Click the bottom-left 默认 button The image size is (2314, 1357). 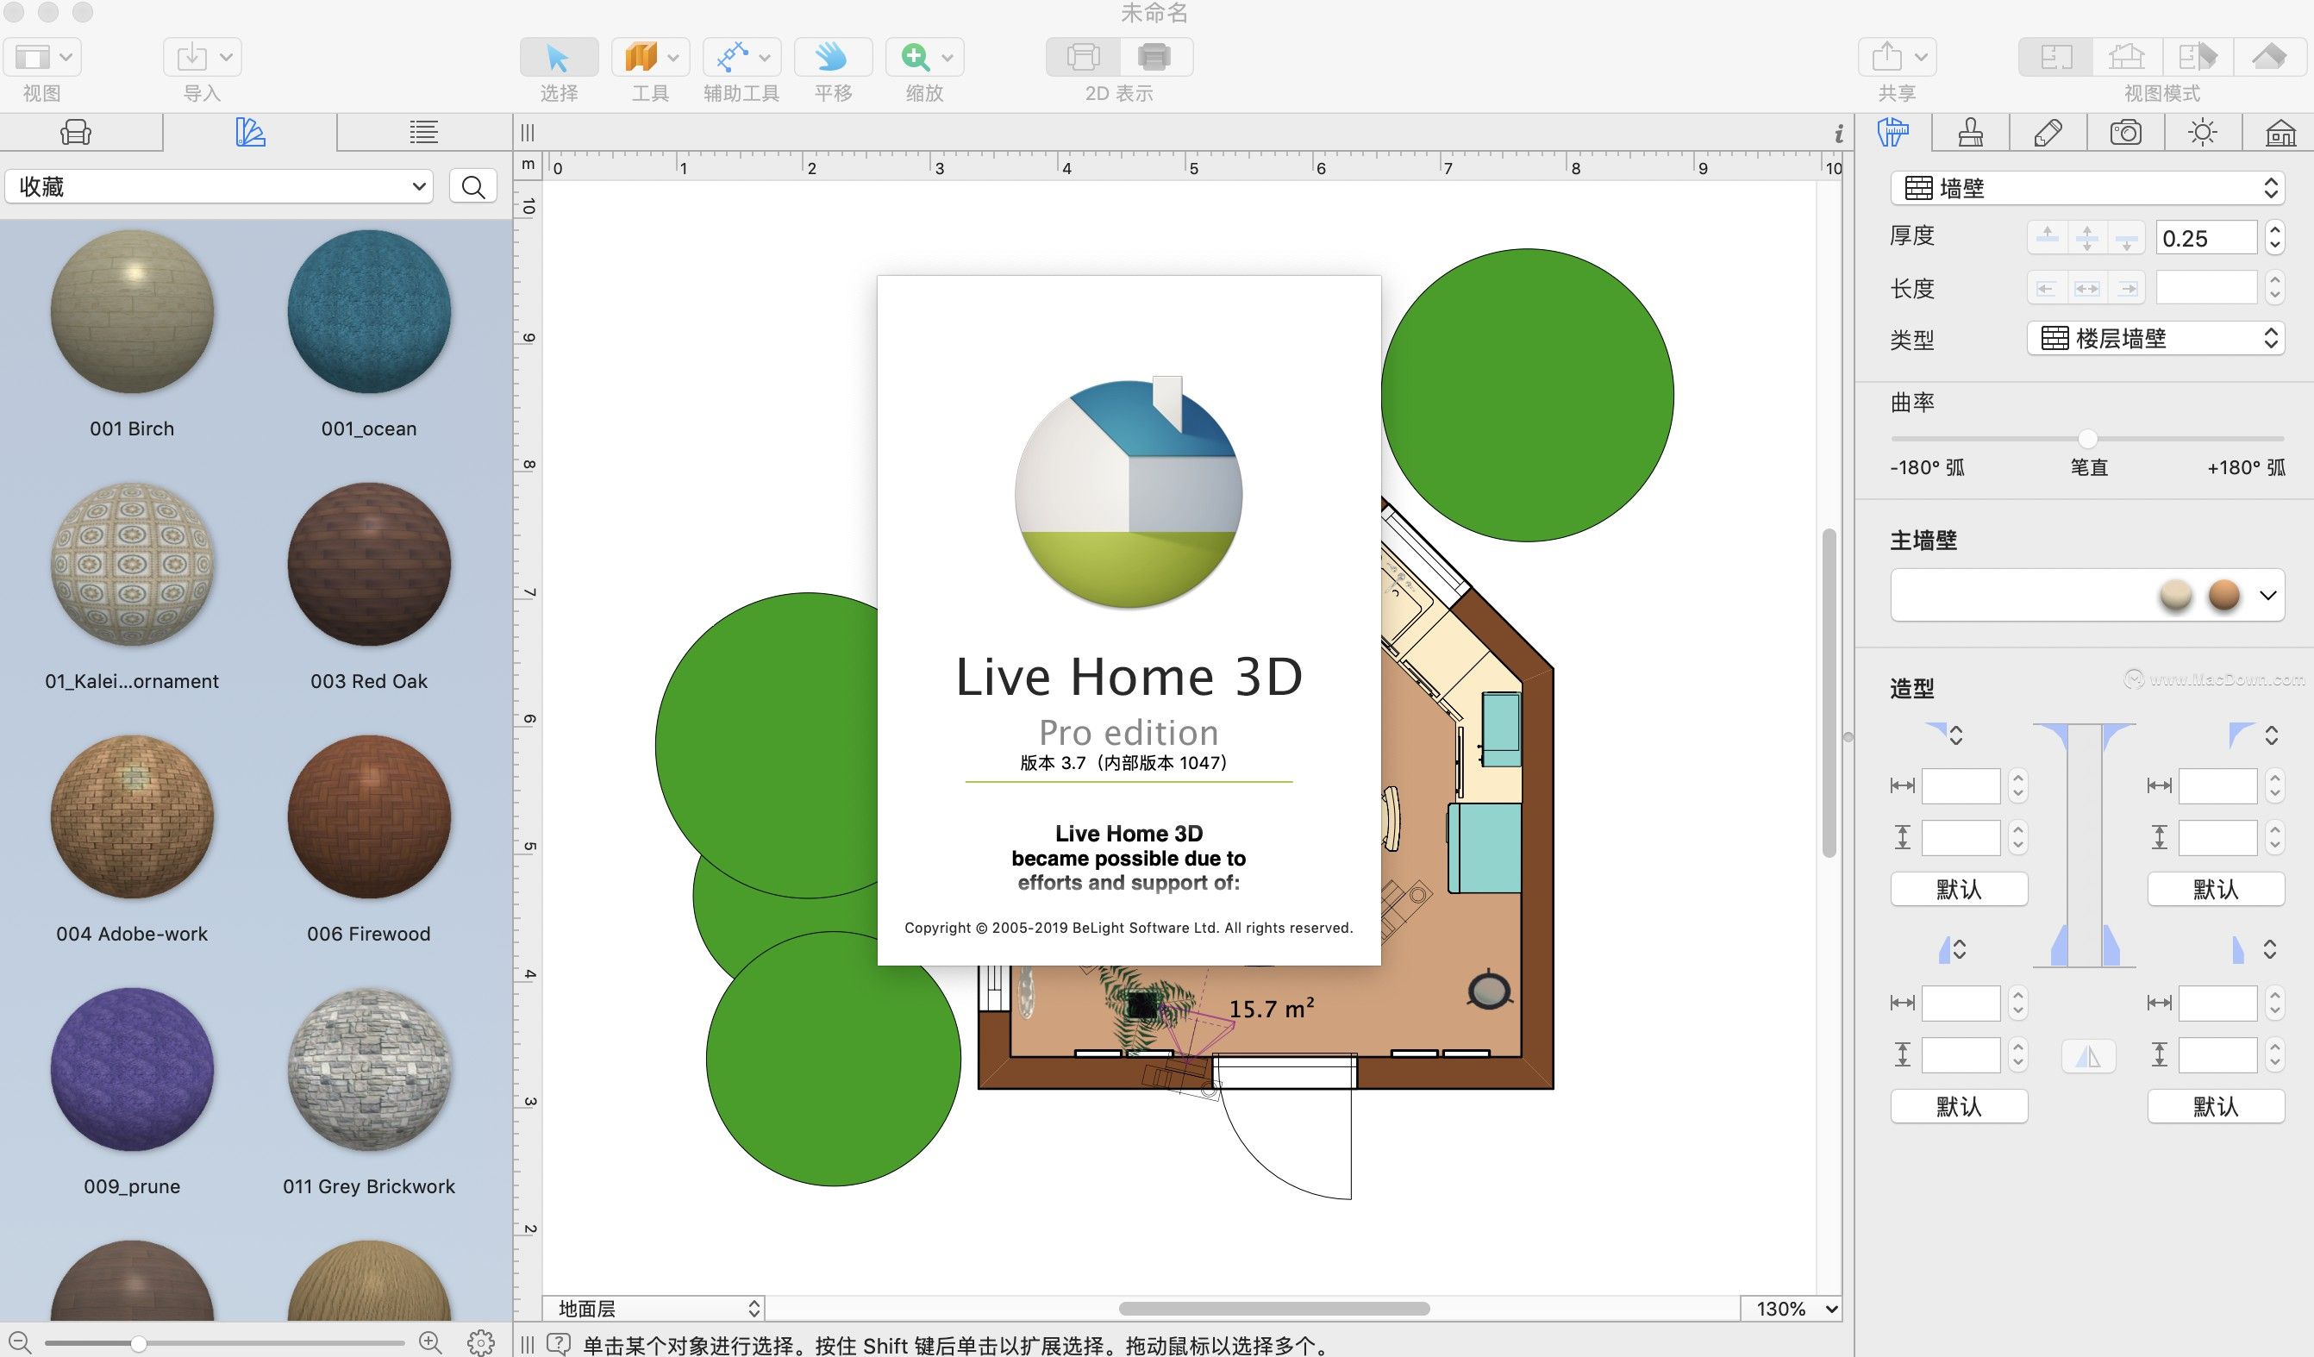(x=1959, y=1106)
